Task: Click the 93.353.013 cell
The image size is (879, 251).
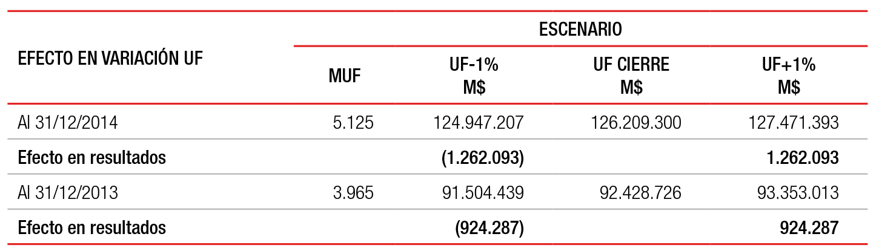Action: 798,193
